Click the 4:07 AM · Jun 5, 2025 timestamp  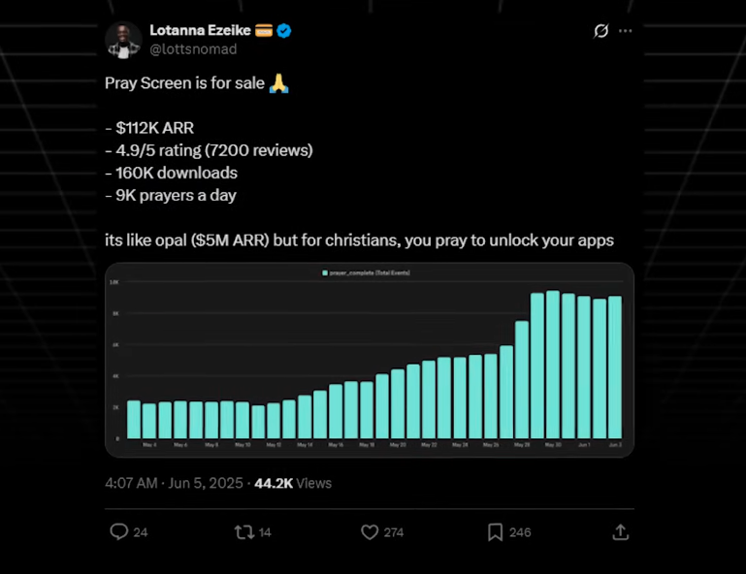click(175, 482)
